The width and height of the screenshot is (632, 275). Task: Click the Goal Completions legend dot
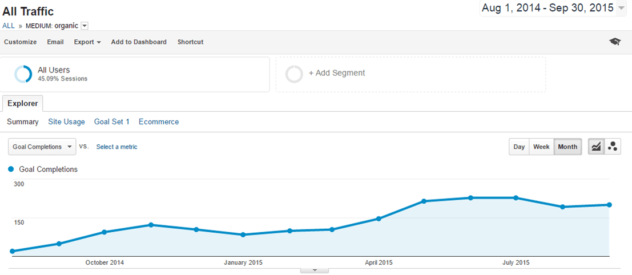(x=11, y=169)
